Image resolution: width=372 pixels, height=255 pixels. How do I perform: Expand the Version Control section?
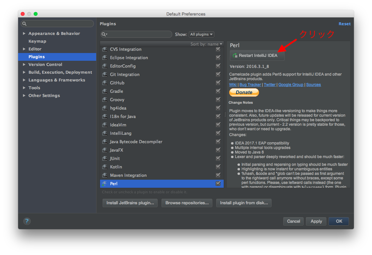coord(24,64)
